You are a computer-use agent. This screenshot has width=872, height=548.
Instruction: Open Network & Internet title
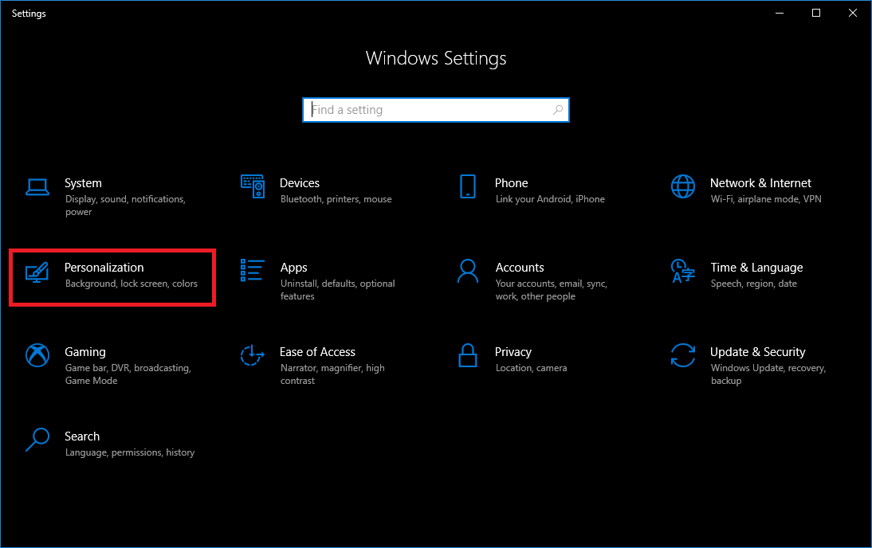(760, 183)
